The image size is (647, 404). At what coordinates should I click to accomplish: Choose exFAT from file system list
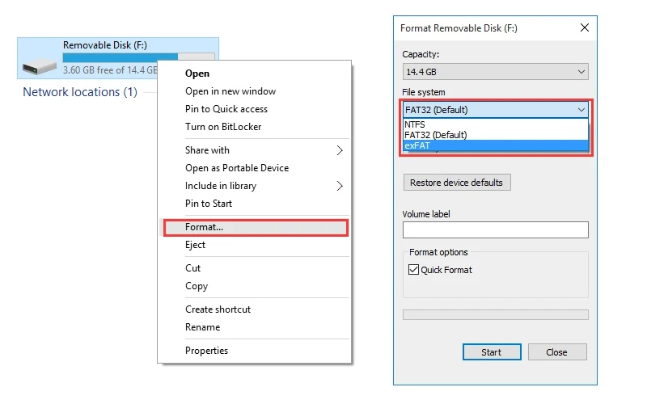tap(495, 145)
